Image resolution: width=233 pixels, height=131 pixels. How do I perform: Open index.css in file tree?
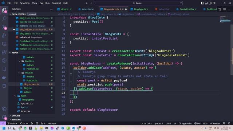click(x=25, y=111)
